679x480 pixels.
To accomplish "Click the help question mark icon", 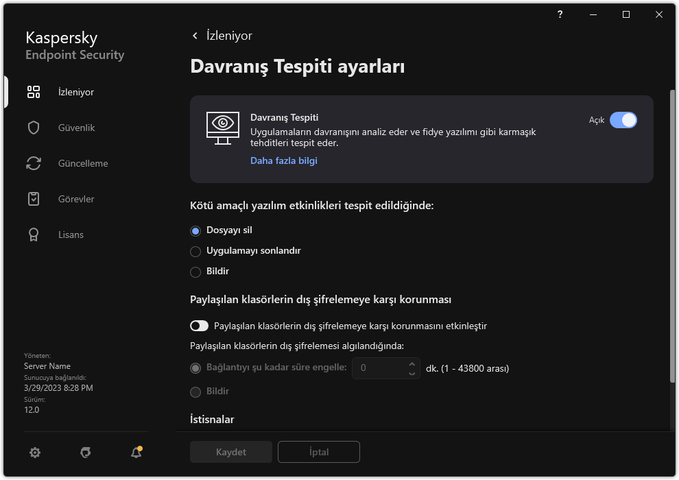I will 560,14.
